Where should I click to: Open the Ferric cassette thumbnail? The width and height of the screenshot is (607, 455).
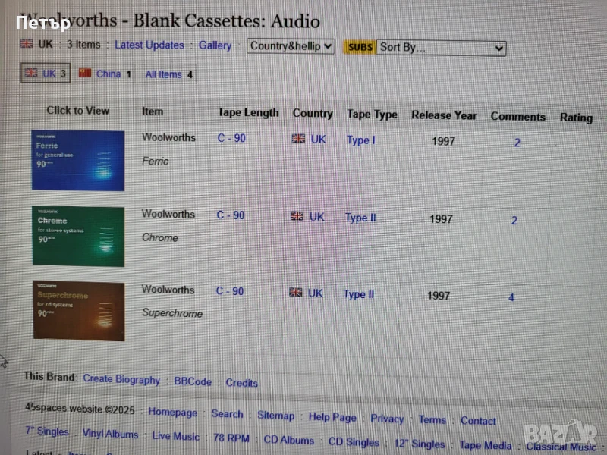[x=78, y=160]
